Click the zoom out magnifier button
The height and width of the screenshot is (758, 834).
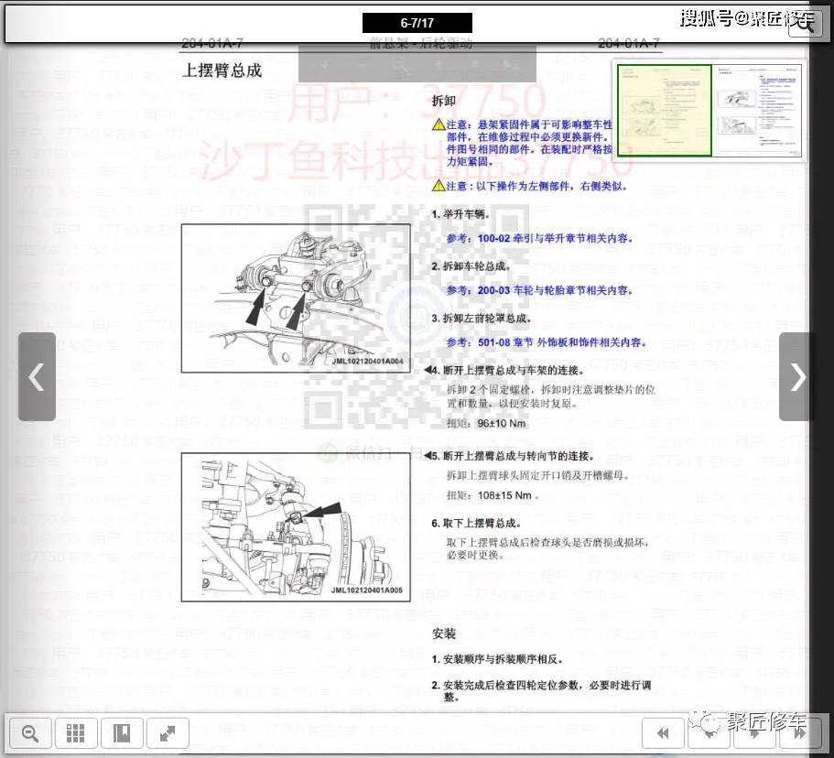point(29,733)
